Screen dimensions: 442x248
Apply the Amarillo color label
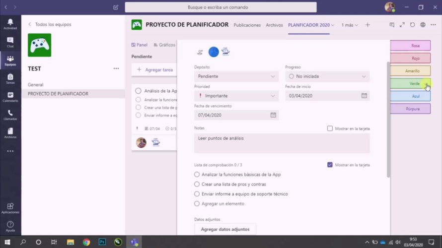click(x=410, y=71)
